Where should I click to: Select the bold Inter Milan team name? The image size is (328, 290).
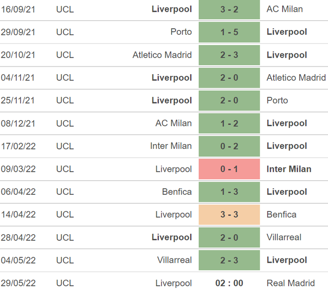coord(289,169)
